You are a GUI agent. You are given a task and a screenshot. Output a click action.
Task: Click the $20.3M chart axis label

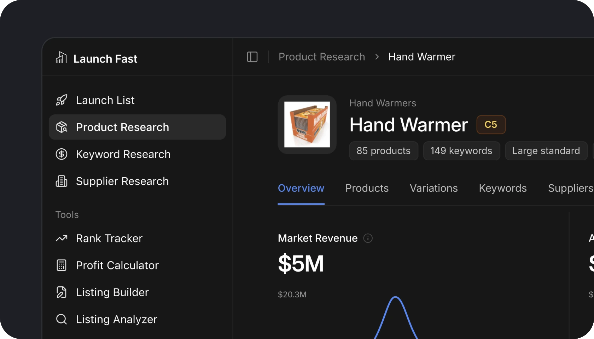(292, 295)
